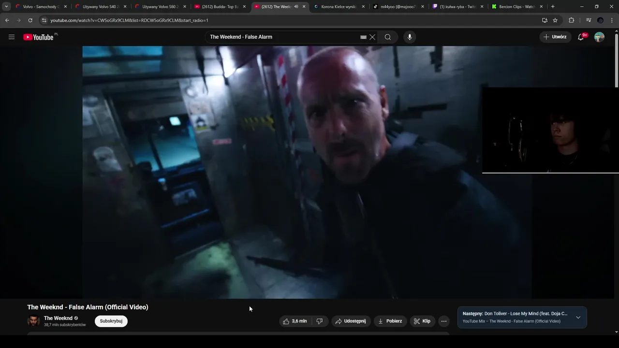Screen dimensions: 619x348
Task: Click the 38,7 mln subskrybentów text
Action: [x=65, y=325]
